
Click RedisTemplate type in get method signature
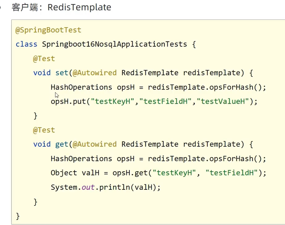(x=150, y=144)
